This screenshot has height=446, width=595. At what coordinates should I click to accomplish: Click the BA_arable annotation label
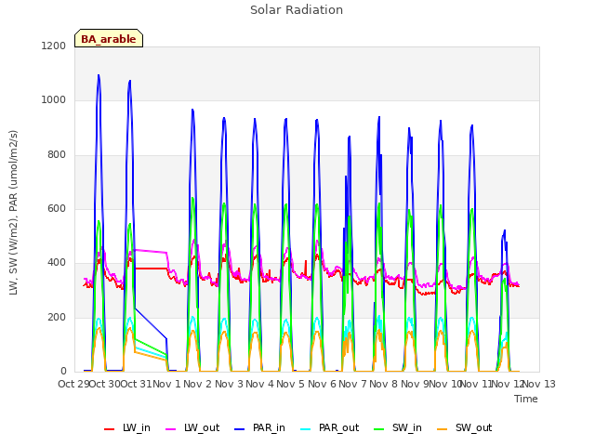[x=109, y=39]
